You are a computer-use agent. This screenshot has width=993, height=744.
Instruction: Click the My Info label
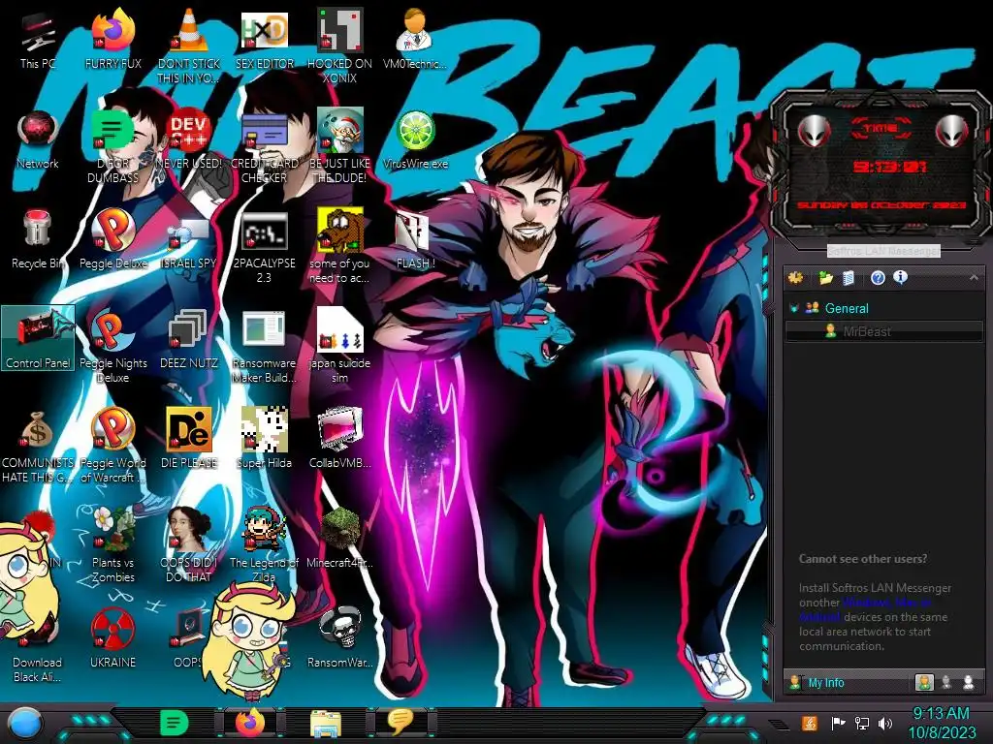[x=826, y=683]
